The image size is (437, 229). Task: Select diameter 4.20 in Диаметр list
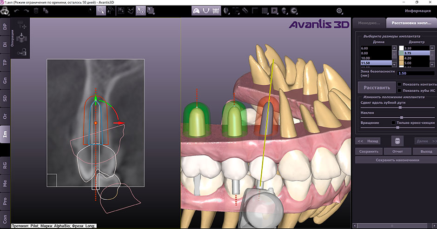click(414, 58)
